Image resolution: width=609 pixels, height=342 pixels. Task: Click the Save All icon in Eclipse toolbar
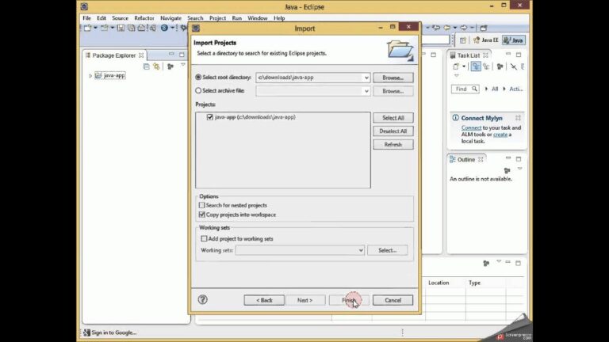pyautogui.click(x=132, y=28)
